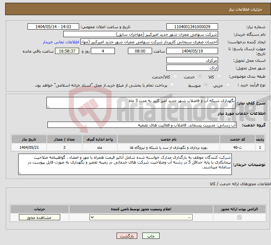Click the کد خدمت column header
This screenshot has height=245, width=271.
[x=238, y=139]
